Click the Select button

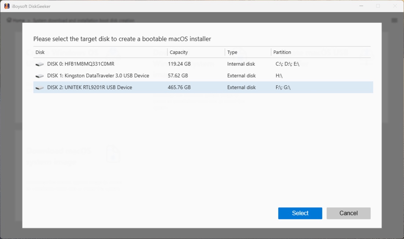[300, 213]
